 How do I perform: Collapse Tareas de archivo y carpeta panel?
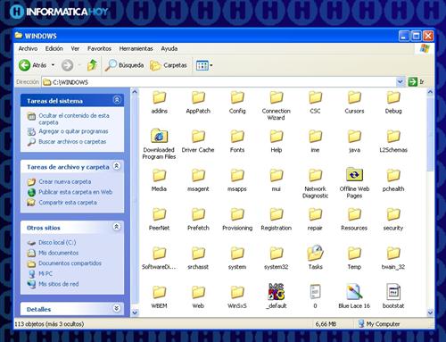coord(117,166)
